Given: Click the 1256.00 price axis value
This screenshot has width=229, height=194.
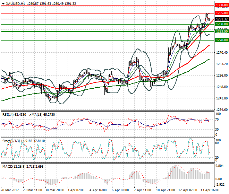Looking at the screenshot, I should coord(222,76).
